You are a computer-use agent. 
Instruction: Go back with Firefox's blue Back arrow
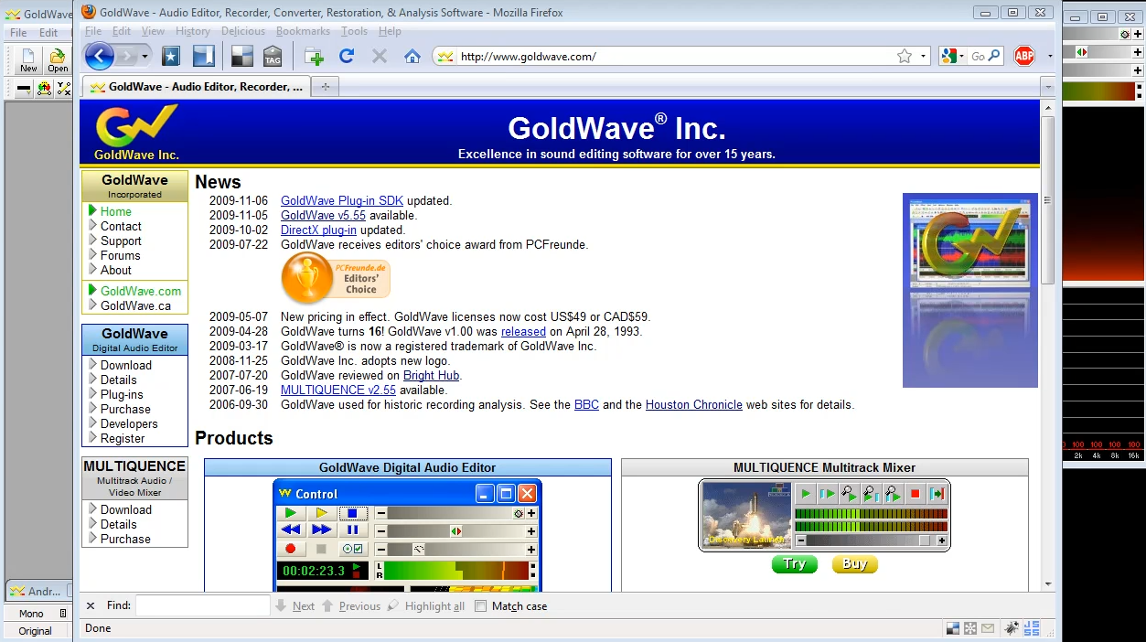99,56
